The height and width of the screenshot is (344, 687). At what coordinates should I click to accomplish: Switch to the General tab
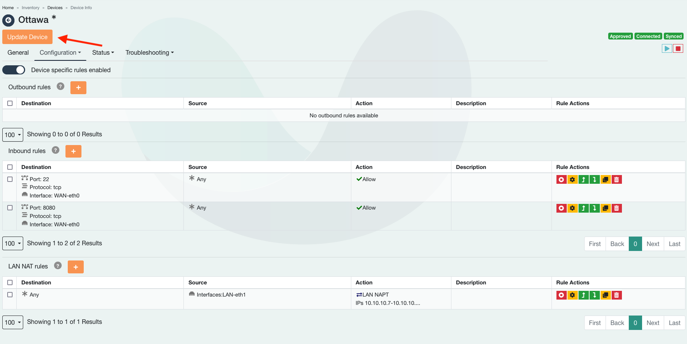(18, 53)
